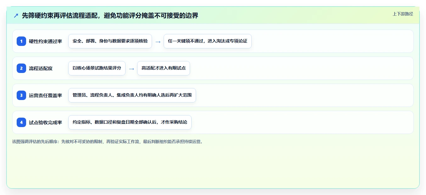The height and width of the screenshot is (195, 426).
Task: Click the 任一关键项不通过 outcome box
Action: click(x=208, y=41)
